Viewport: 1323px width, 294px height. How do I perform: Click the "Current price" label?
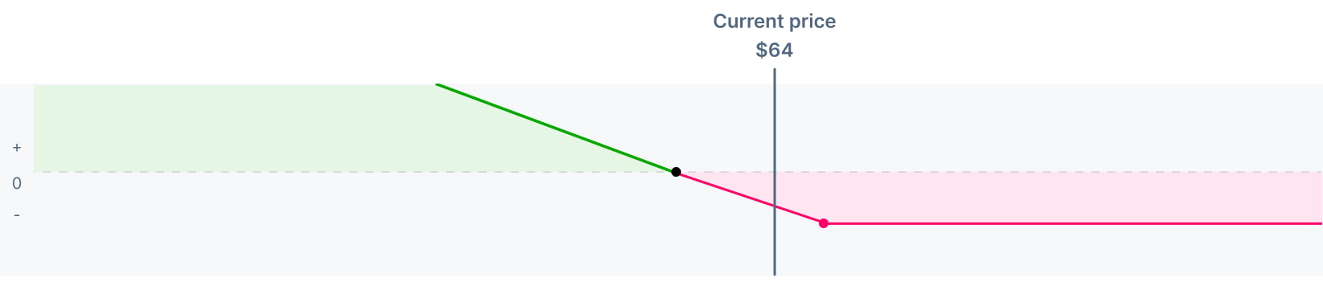pos(774,22)
